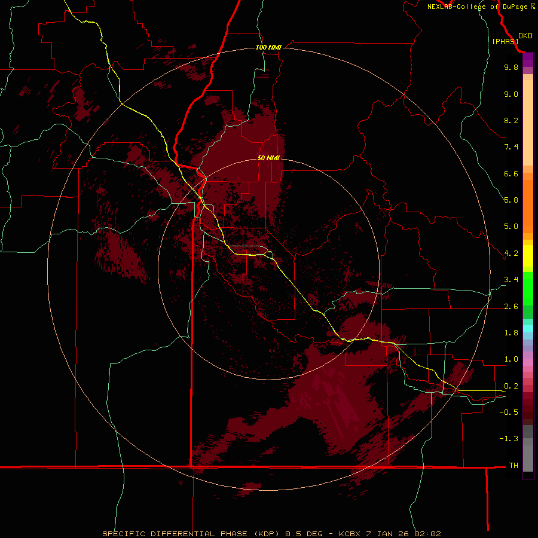
Task: Click the KCBX radar site identifier
Action: (x=350, y=534)
